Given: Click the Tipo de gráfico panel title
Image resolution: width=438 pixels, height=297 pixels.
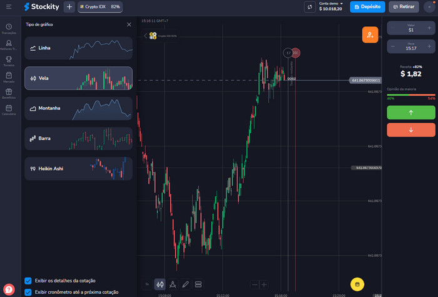Looking at the screenshot, I should [39, 24].
